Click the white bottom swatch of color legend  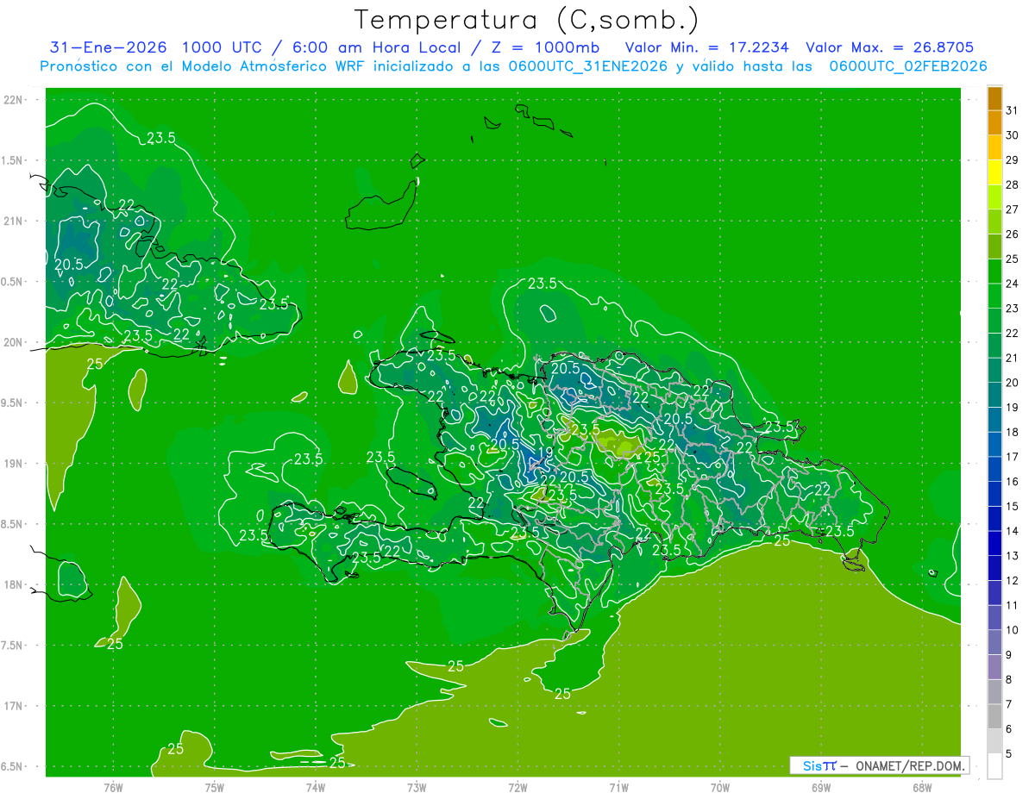994,766
